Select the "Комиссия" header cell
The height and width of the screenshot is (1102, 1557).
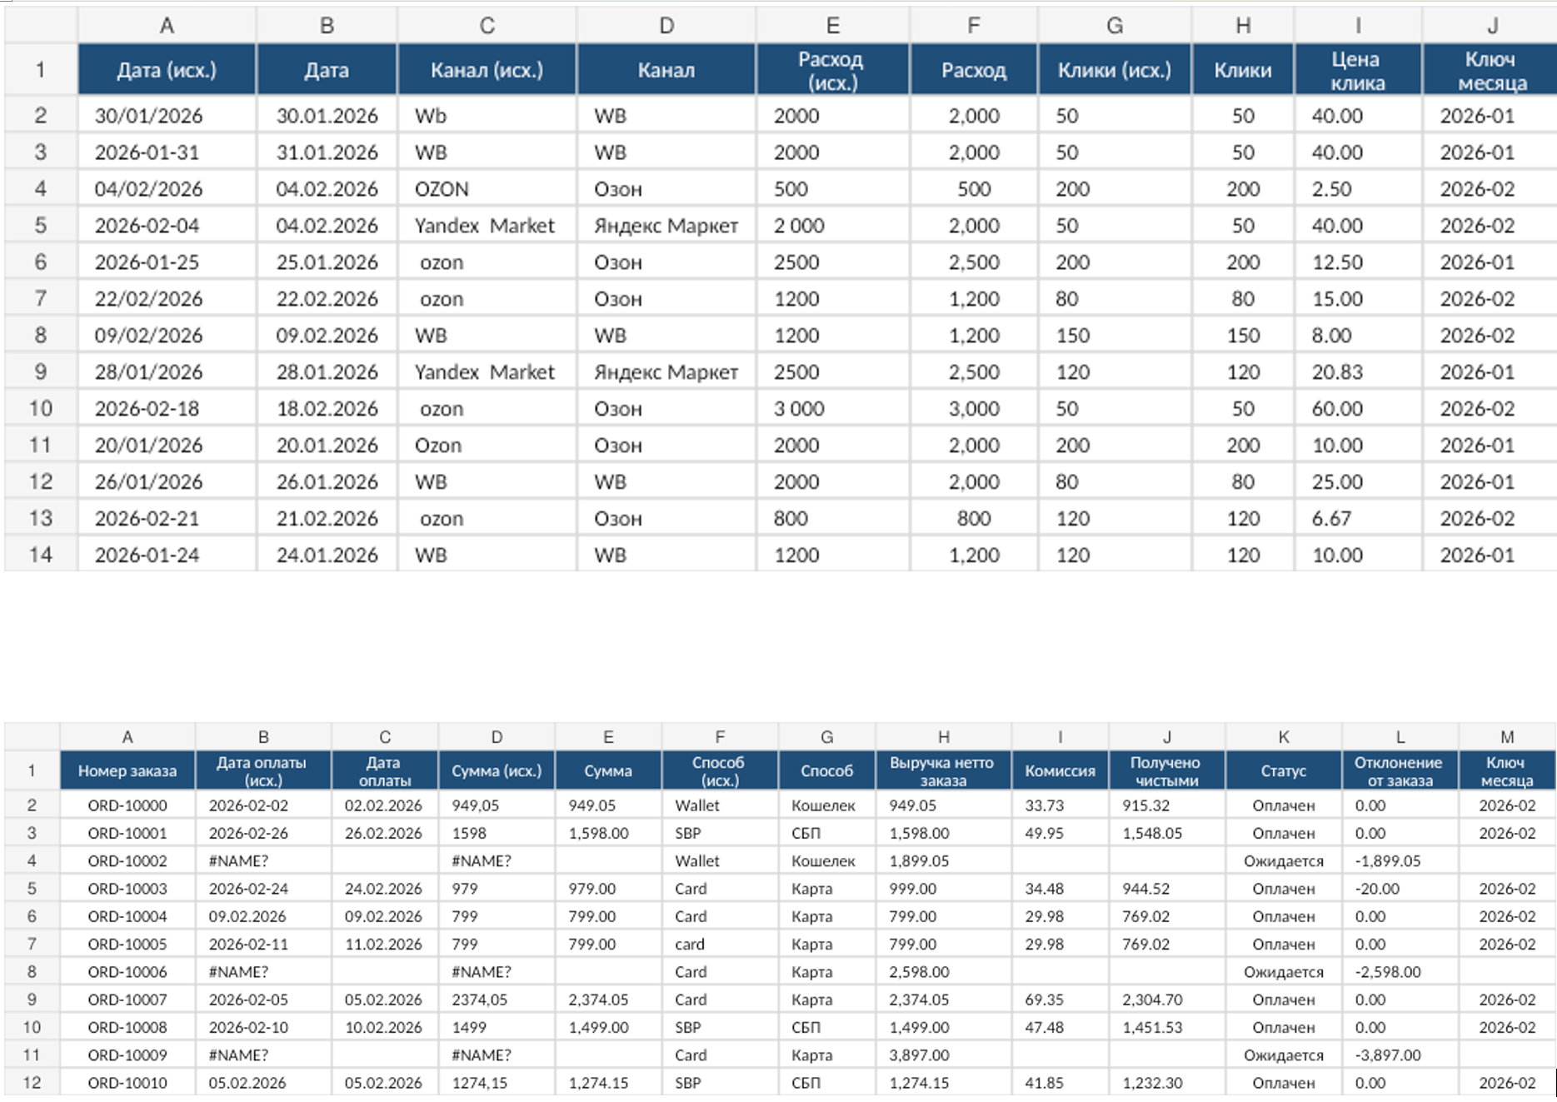click(x=1060, y=771)
